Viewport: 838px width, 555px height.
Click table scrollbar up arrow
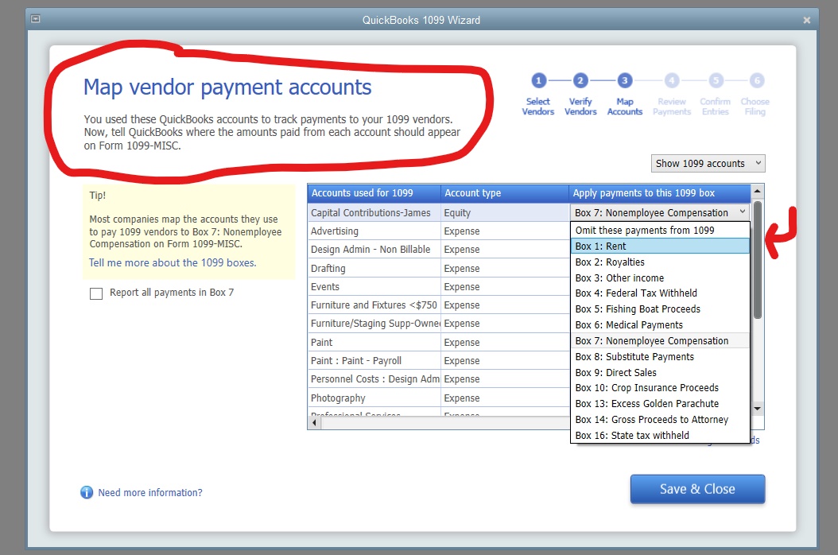tap(757, 192)
